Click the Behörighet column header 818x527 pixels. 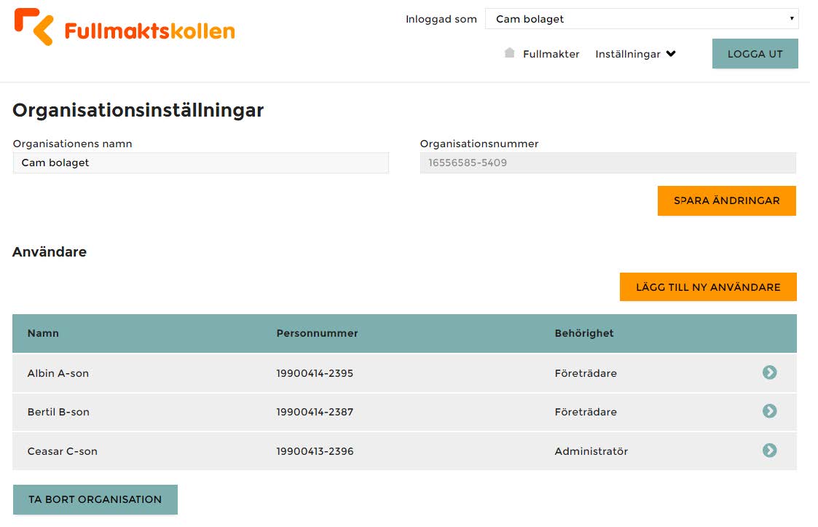pyautogui.click(x=583, y=333)
